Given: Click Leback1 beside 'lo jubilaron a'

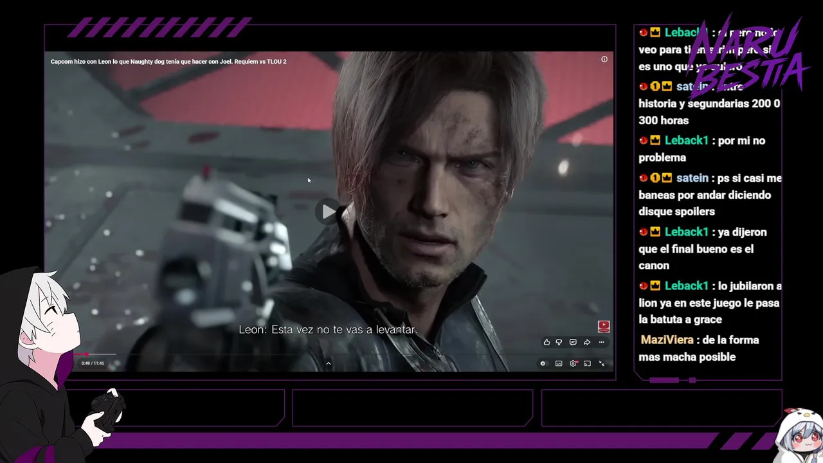Looking at the screenshot, I should 687,286.
